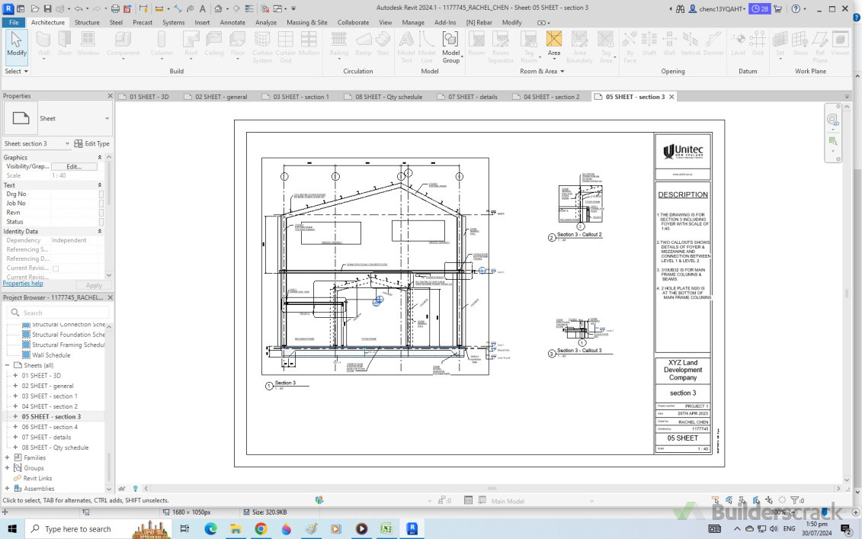The image size is (862, 539).
Task: Toggle the Status checkbox in Properties
Action: [101, 222]
